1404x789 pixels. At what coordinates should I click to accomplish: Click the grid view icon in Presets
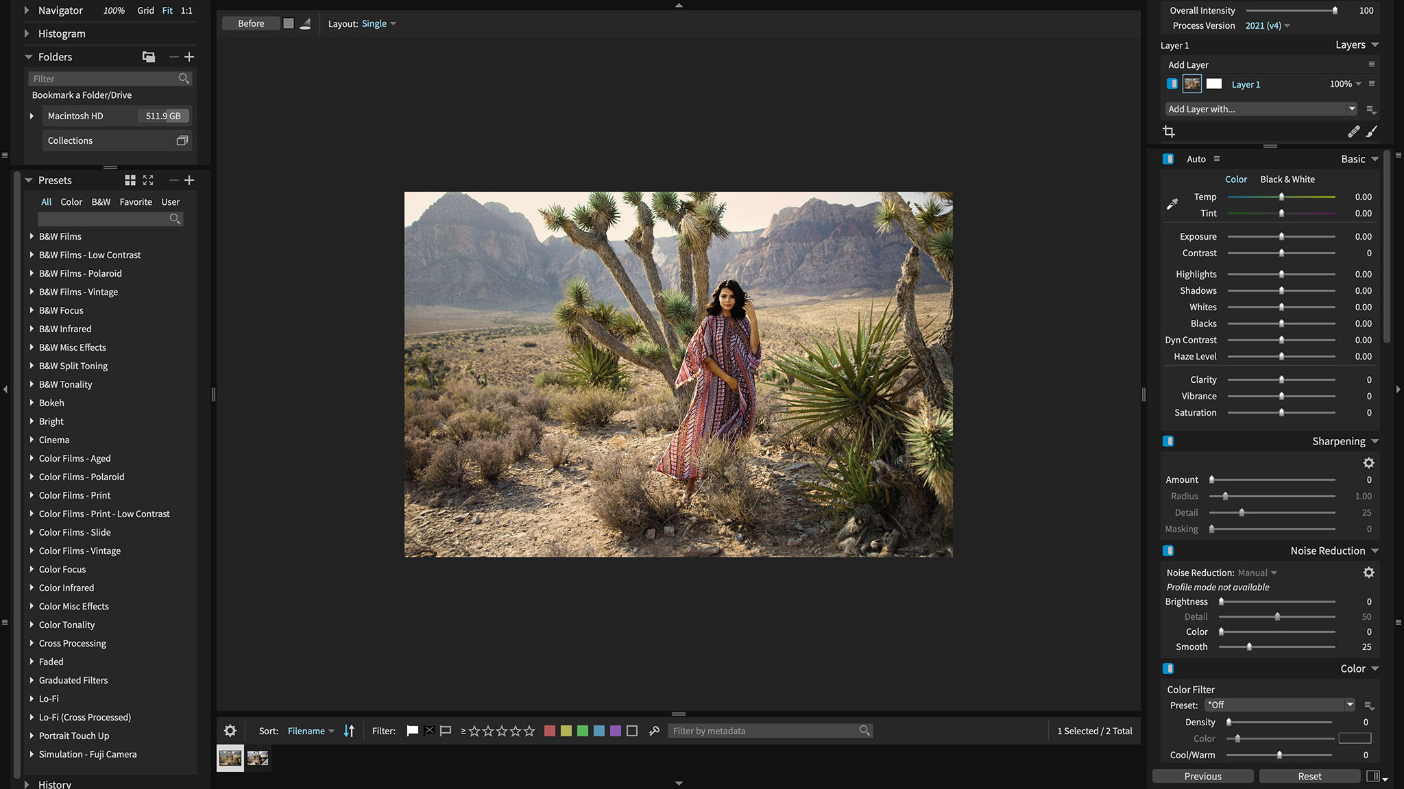click(x=128, y=180)
